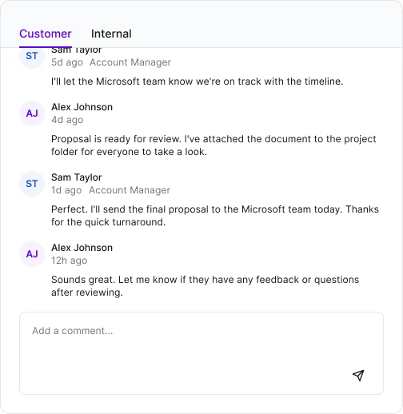Open ST avatar on 5d ago comment

click(32, 56)
